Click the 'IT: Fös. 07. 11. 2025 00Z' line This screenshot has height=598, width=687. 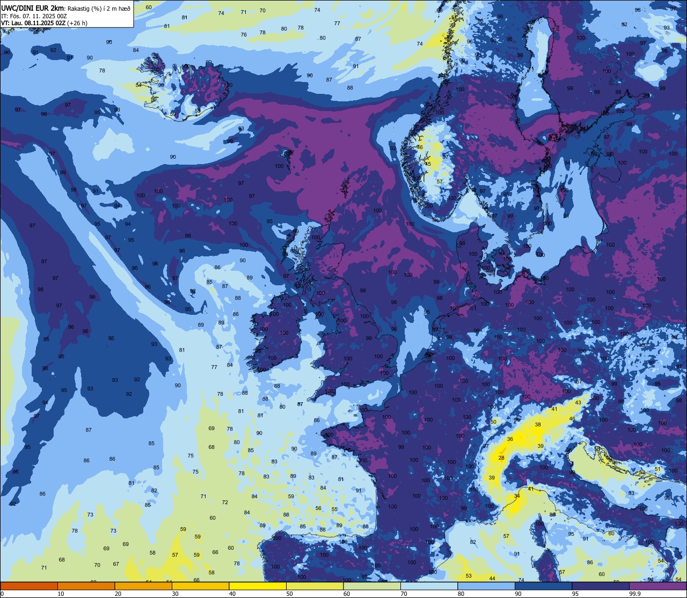[x=34, y=16]
